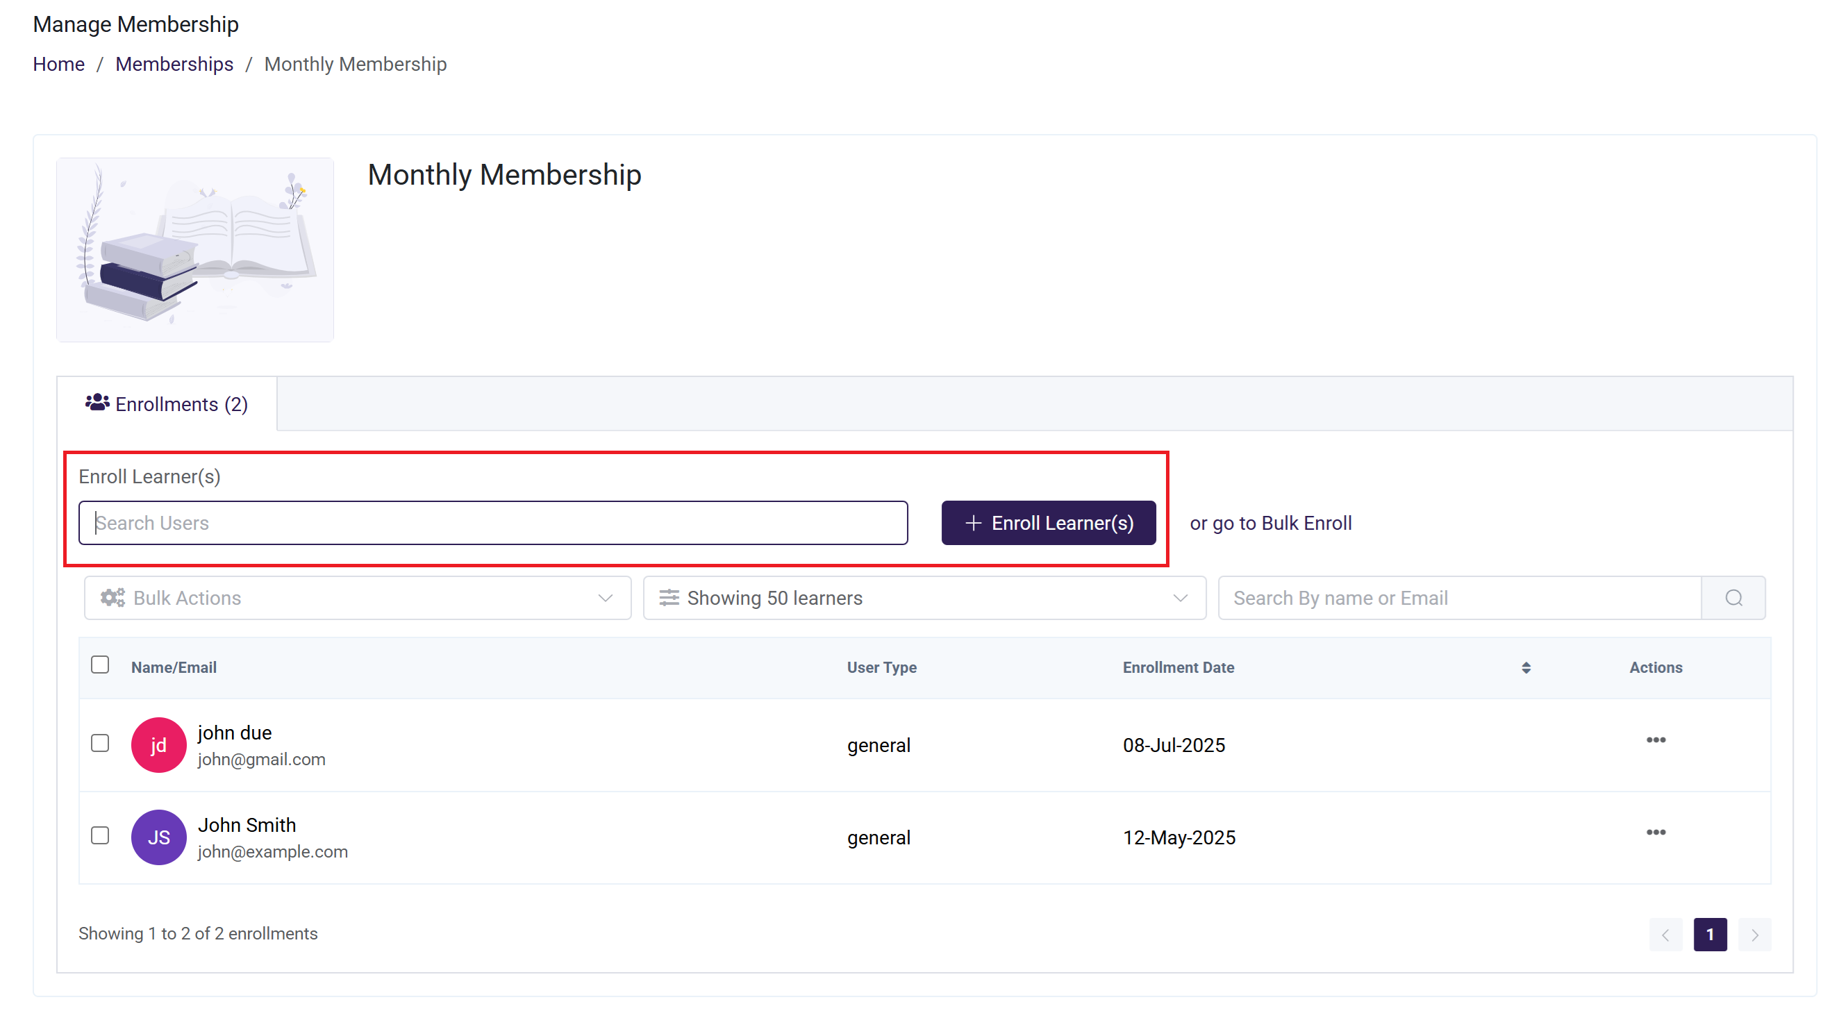The image size is (1841, 1011).
Task: Click Enrollment Date sort arrows
Action: (x=1525, y=667)
